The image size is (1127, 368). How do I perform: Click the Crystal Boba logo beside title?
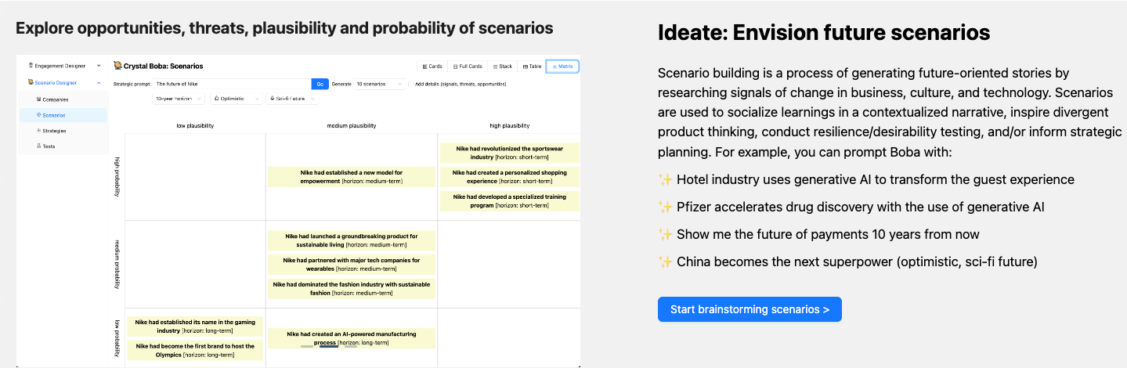(117, 67)
